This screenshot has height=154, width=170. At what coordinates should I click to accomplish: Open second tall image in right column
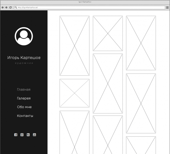tap(141, 103)
